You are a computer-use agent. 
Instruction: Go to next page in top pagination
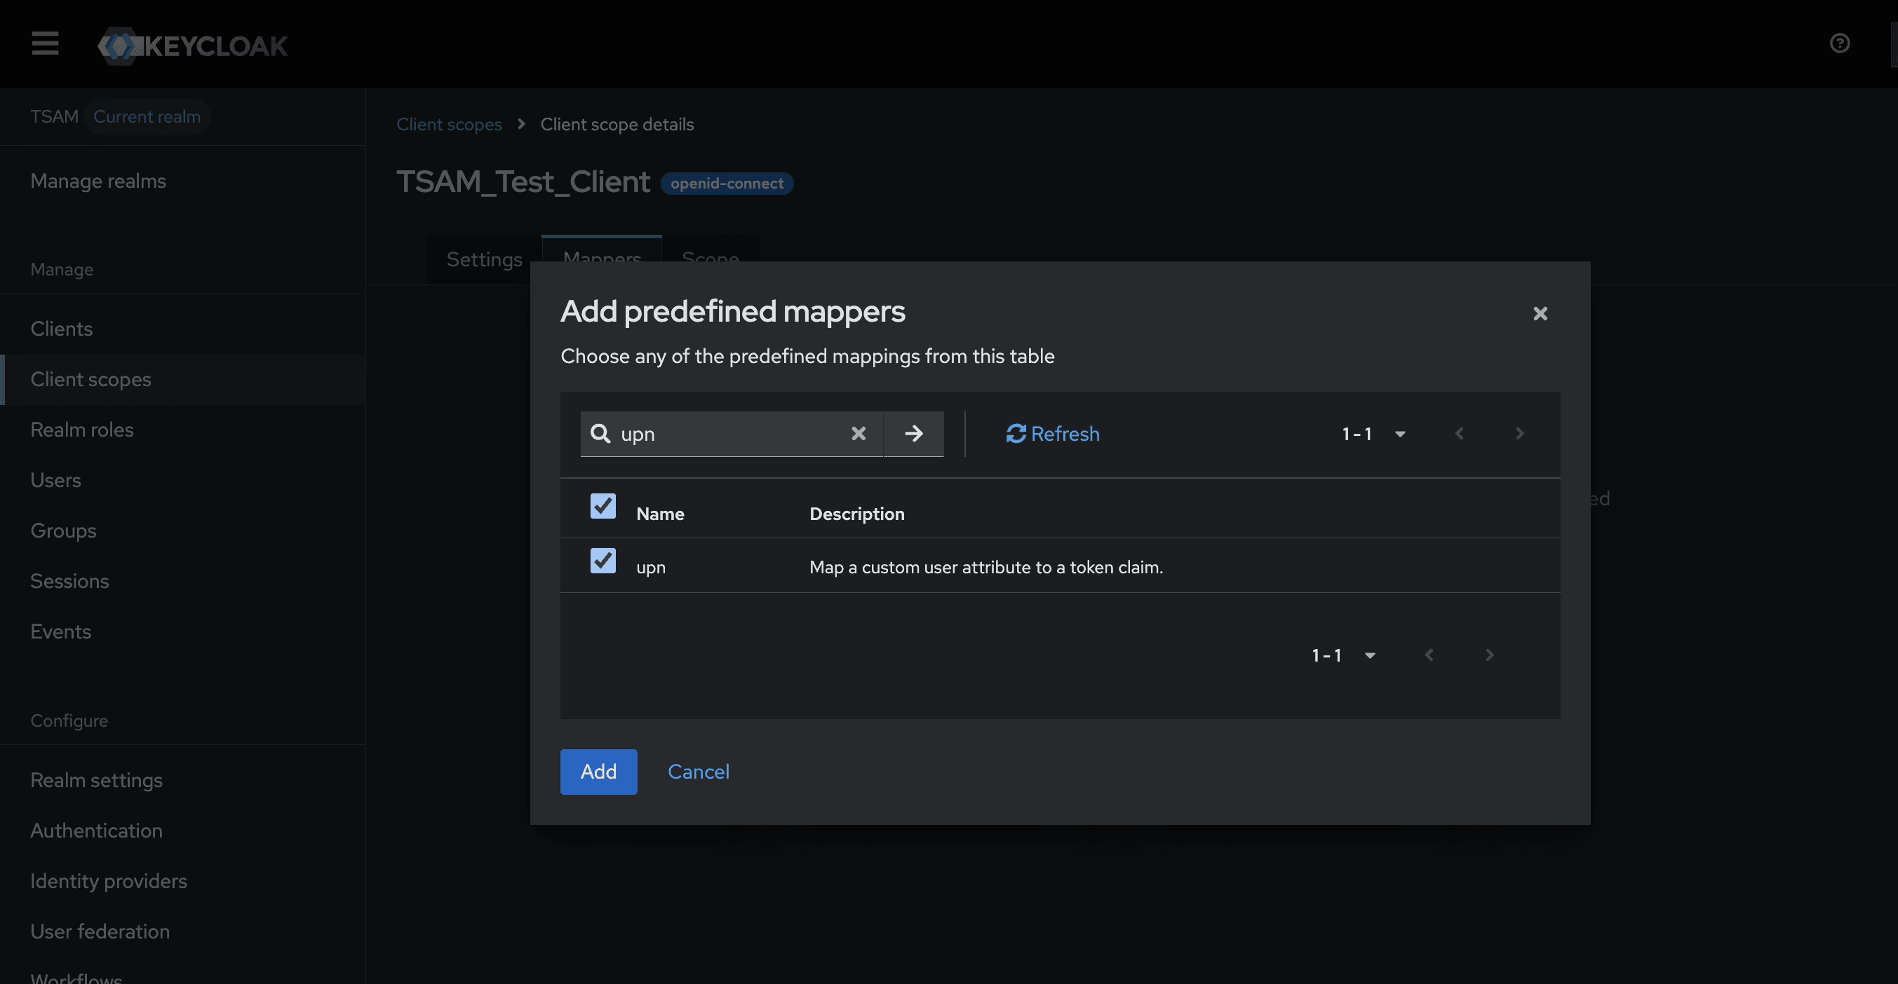[1519, 434]
